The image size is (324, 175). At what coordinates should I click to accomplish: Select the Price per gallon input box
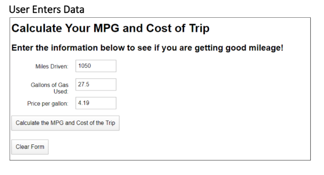96,103
